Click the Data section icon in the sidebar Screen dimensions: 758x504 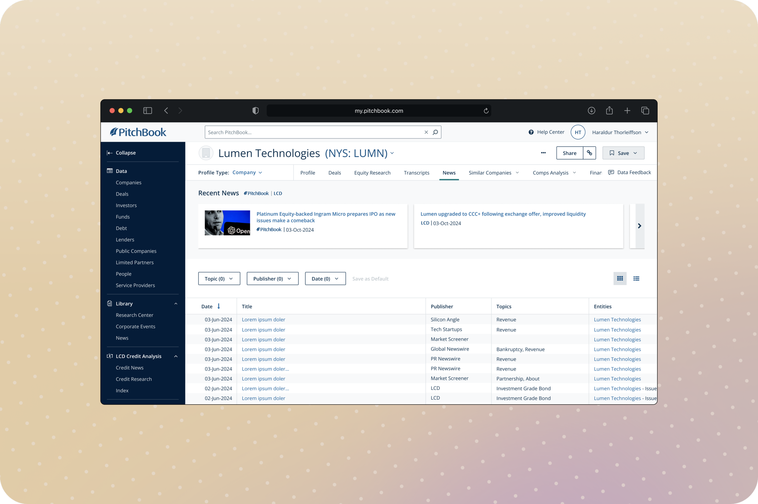[x=110, y=171]
